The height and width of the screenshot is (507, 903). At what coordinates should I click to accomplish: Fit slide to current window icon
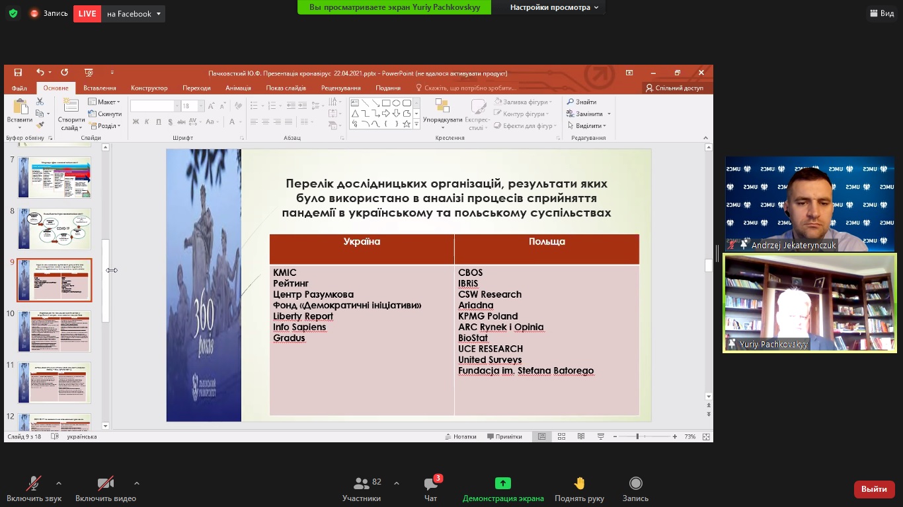(x=706, y=436)
